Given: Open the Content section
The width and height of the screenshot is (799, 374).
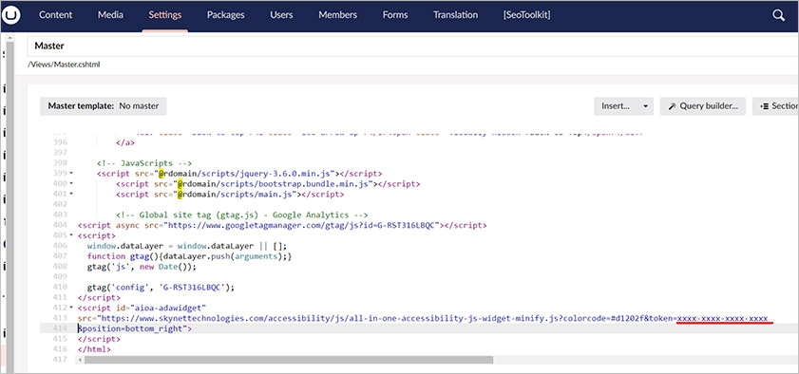Looking at the screenshot, I should pos(55,15).
